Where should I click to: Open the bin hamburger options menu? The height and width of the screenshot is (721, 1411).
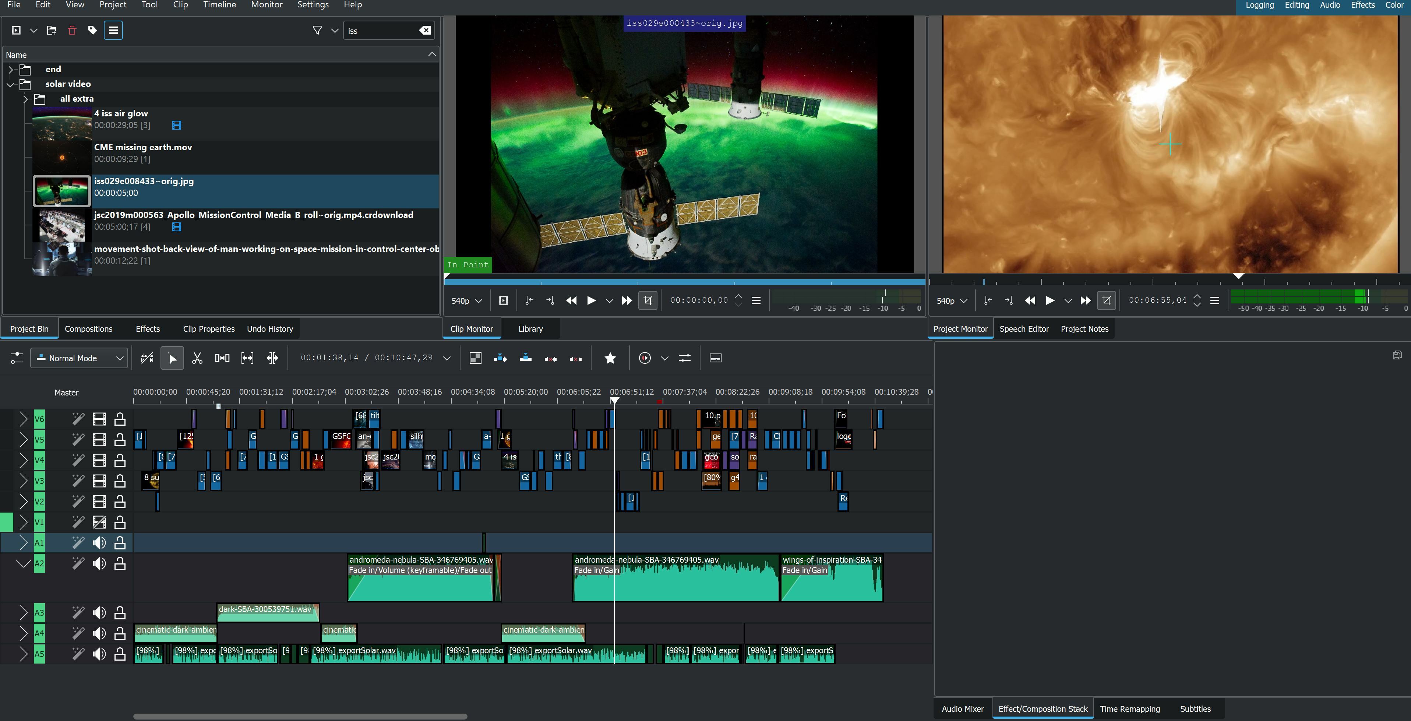click(x=113, y=31)
